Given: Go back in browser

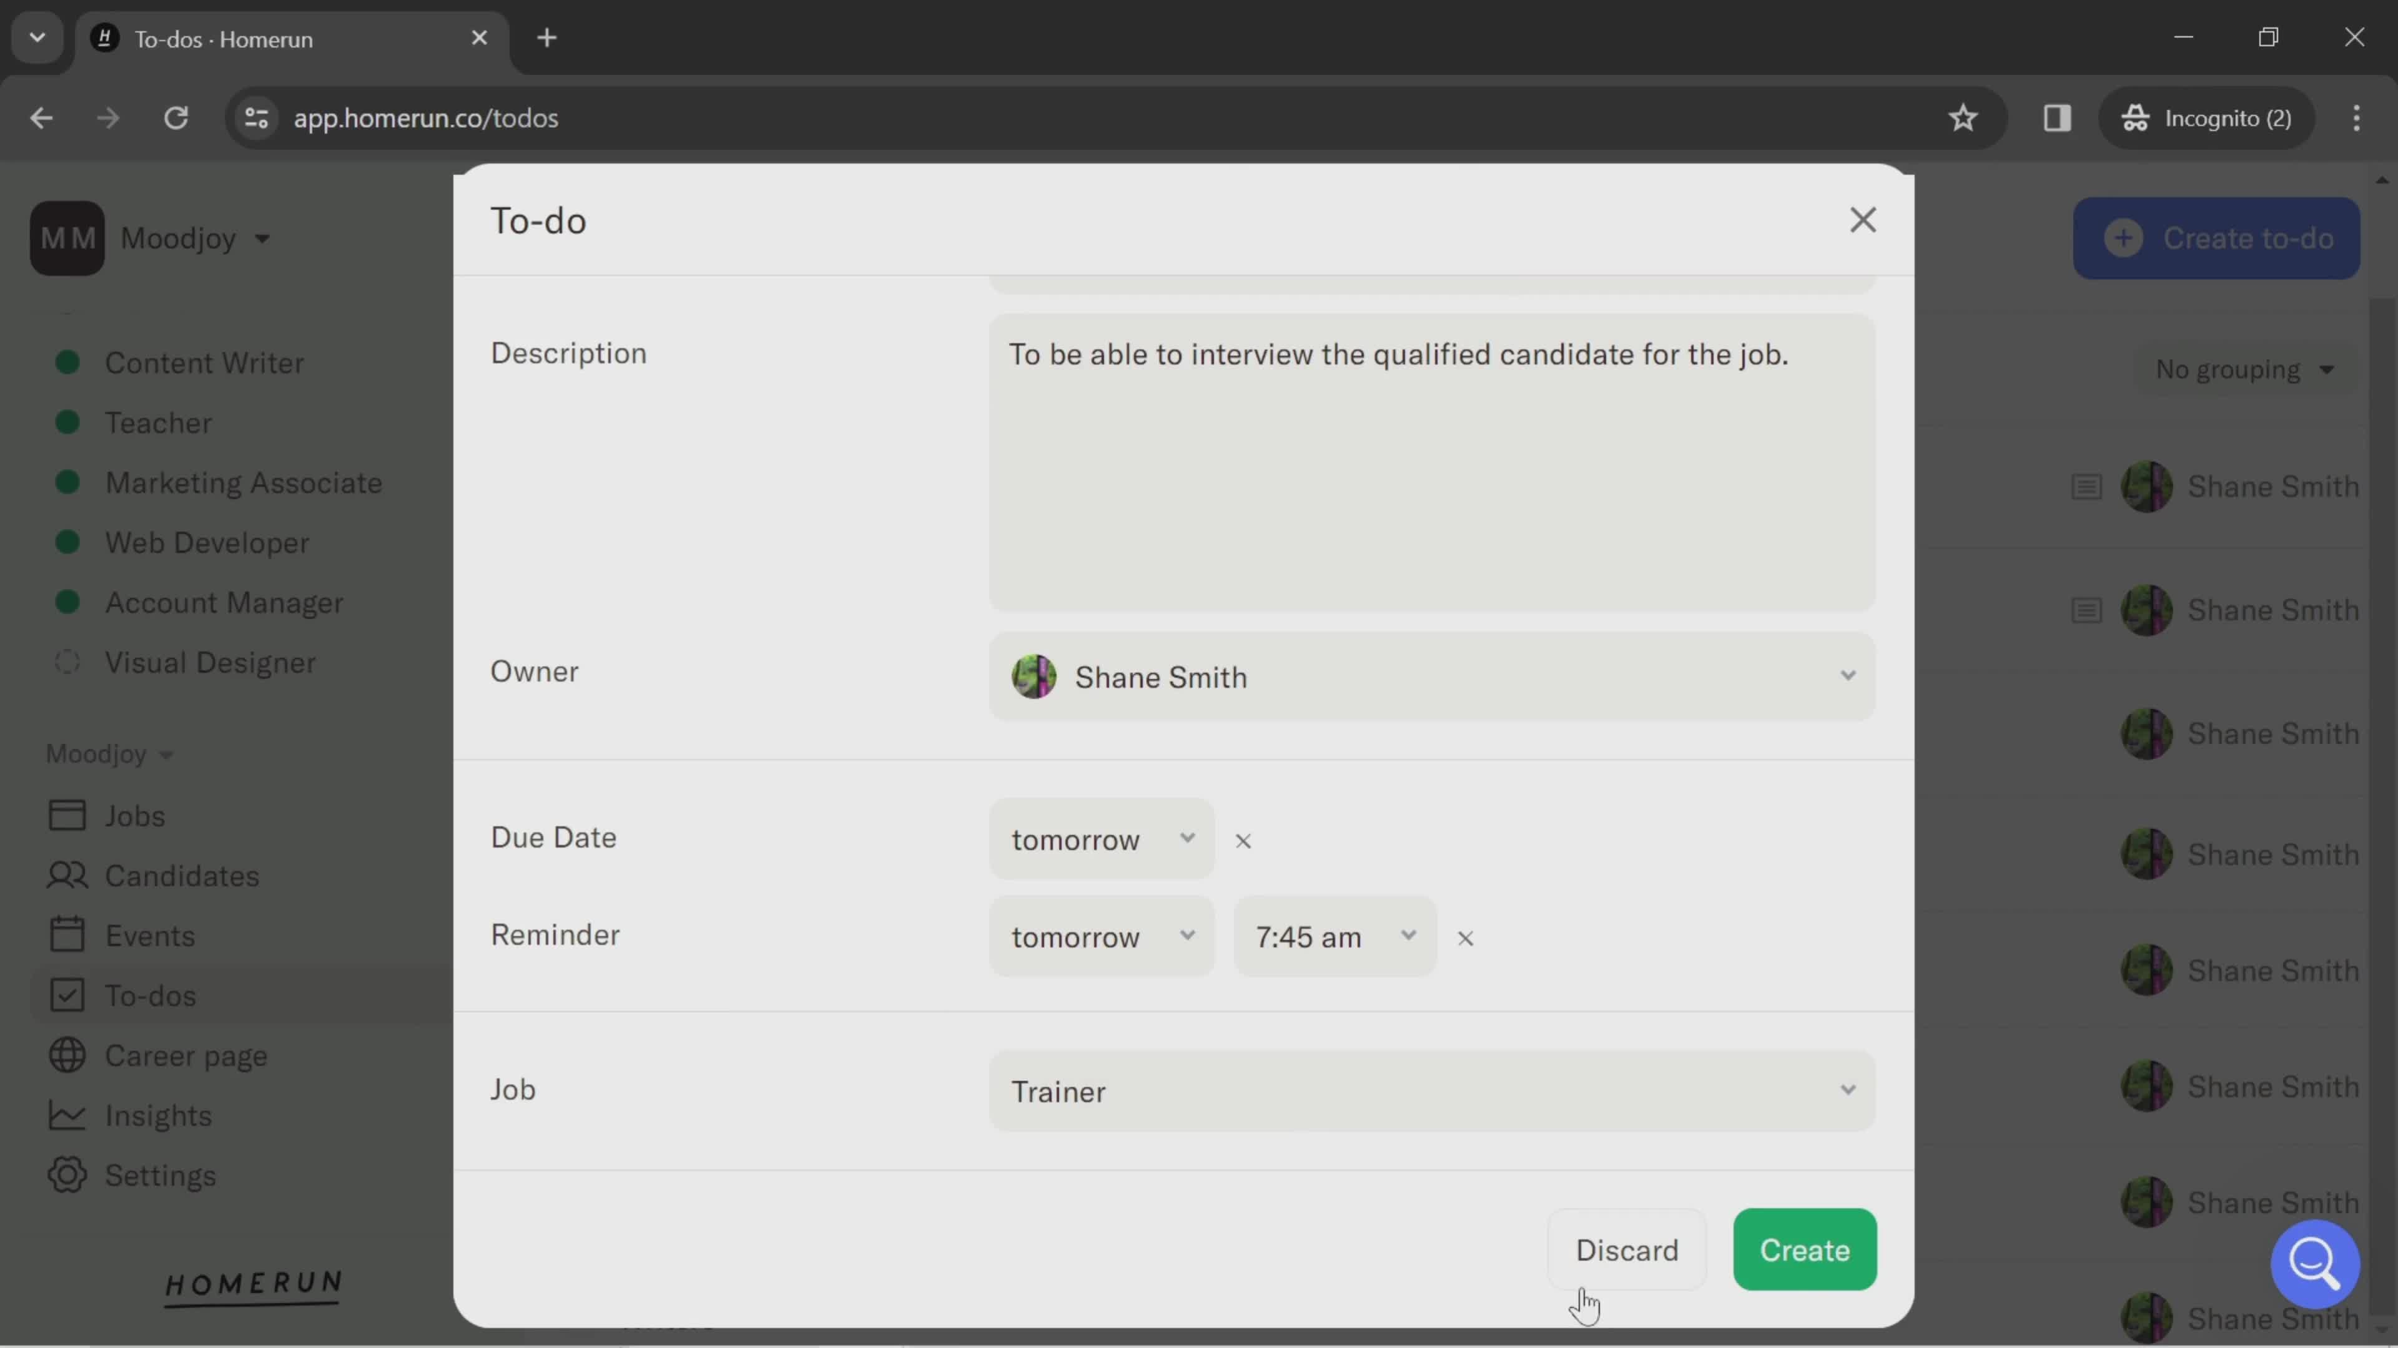Looking at the screenshot, I should [41, 118].
